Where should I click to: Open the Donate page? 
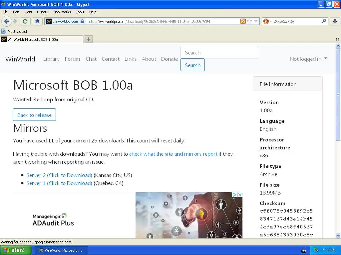click(x=170, y=59)
